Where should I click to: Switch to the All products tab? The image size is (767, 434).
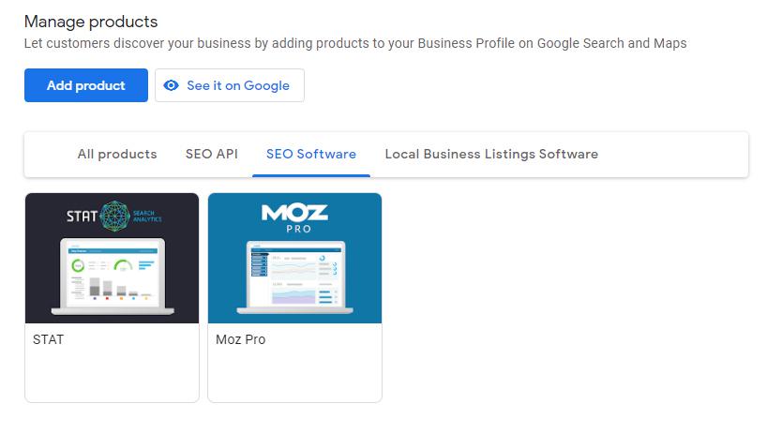(117, 154)
